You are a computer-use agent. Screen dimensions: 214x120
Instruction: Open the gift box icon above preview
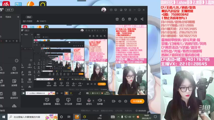[117, 19]
